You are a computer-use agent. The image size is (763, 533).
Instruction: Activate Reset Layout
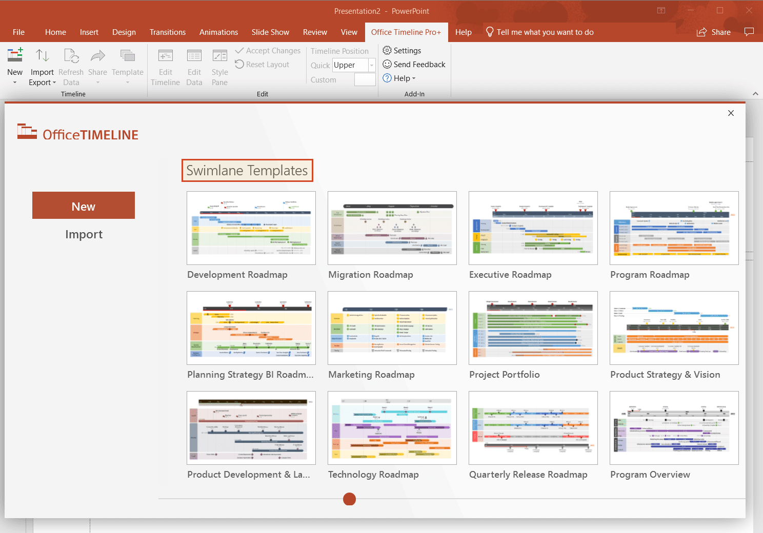click(x=263, y=64)
